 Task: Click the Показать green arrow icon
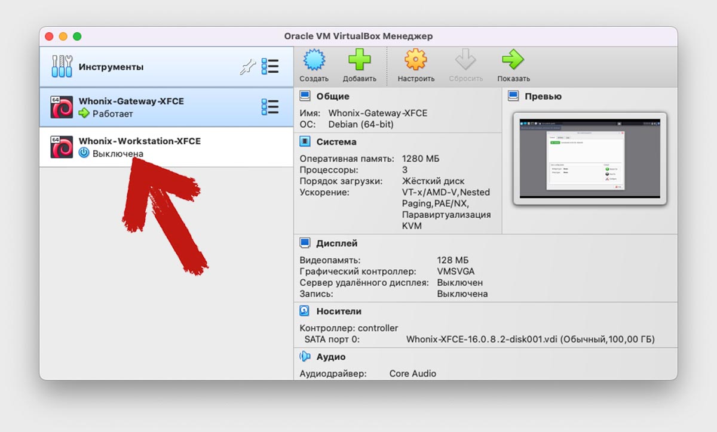513,60
